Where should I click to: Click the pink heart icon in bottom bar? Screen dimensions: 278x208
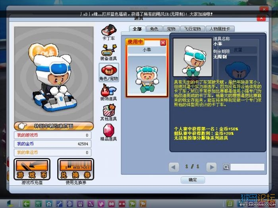[101, 204]
